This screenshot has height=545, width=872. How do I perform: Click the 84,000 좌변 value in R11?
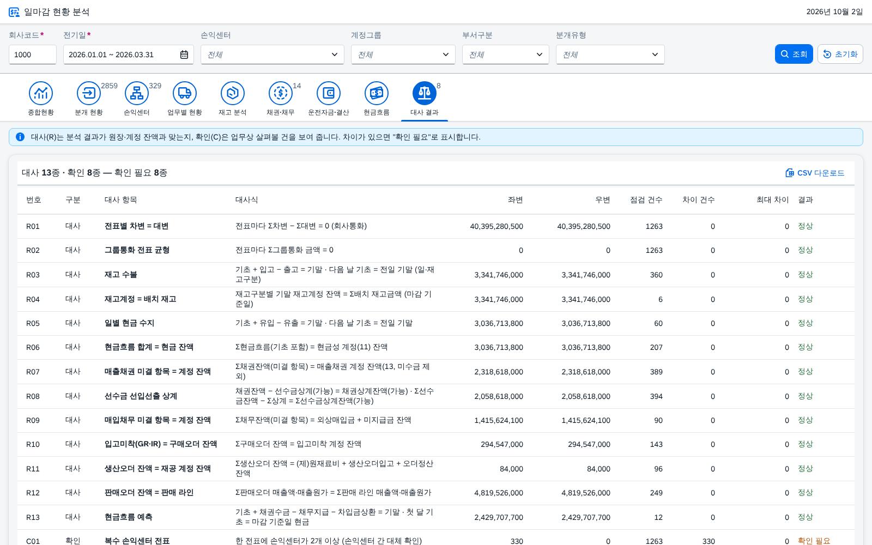point(511,469)
